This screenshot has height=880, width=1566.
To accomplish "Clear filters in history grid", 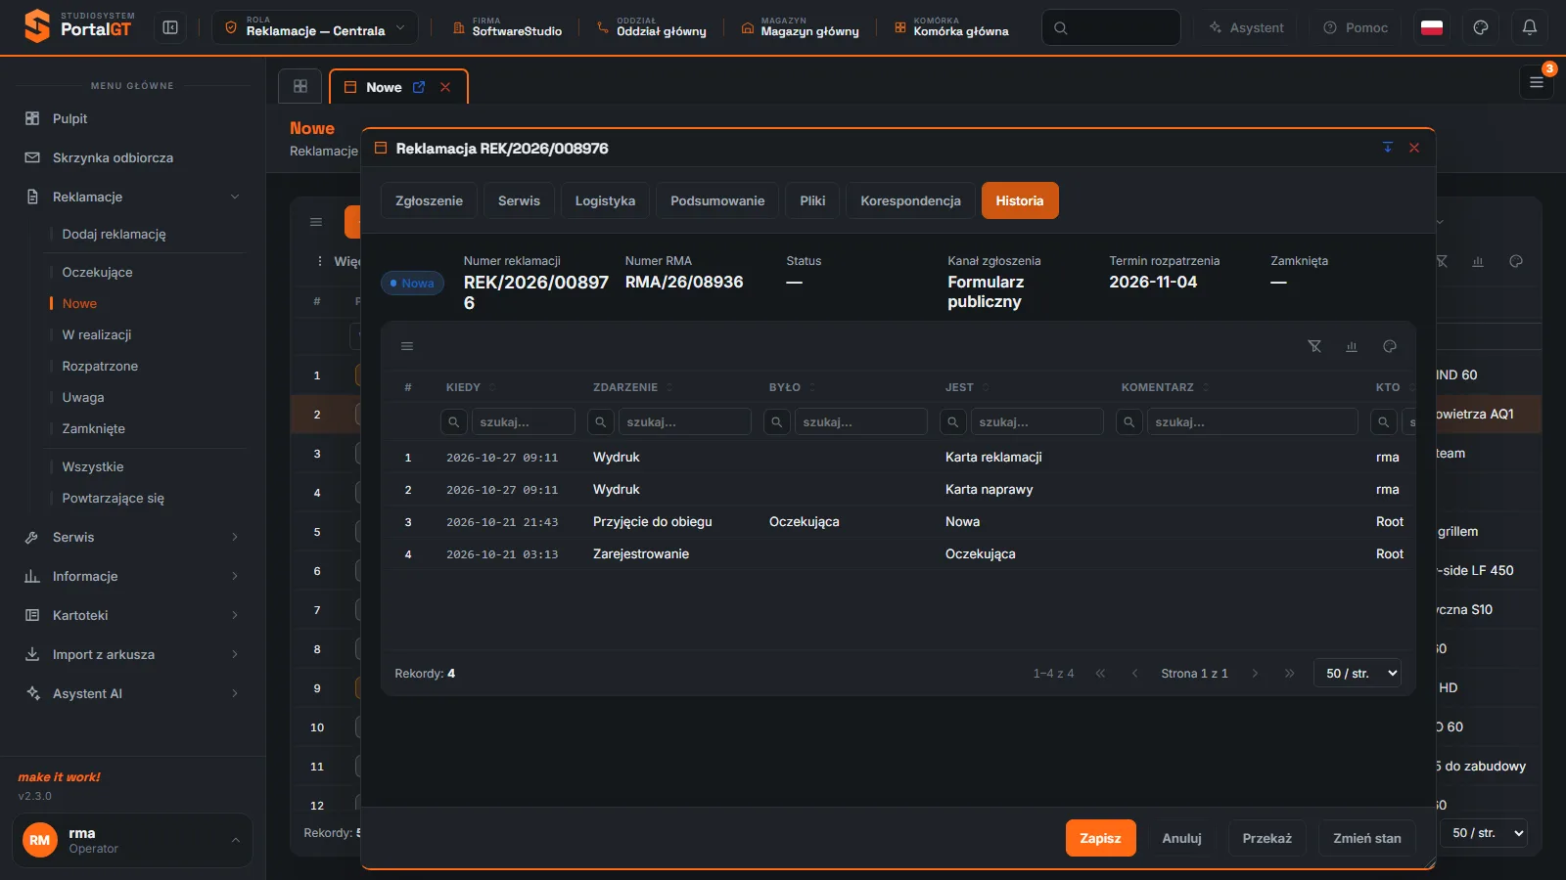I will coord(1314,346).
